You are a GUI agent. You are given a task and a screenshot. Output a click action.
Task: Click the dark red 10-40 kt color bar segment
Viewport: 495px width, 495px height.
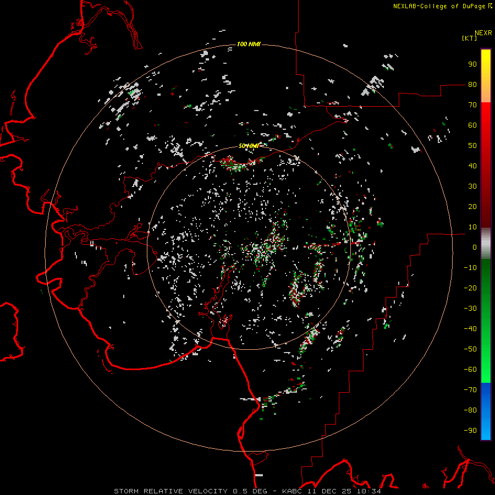pyautogui.click(x=486, y=196)
